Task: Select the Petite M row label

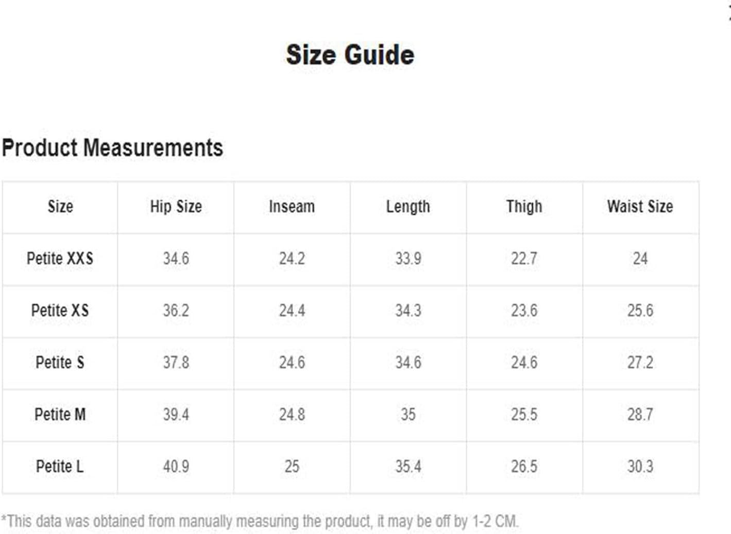Action: coord(60,415)
